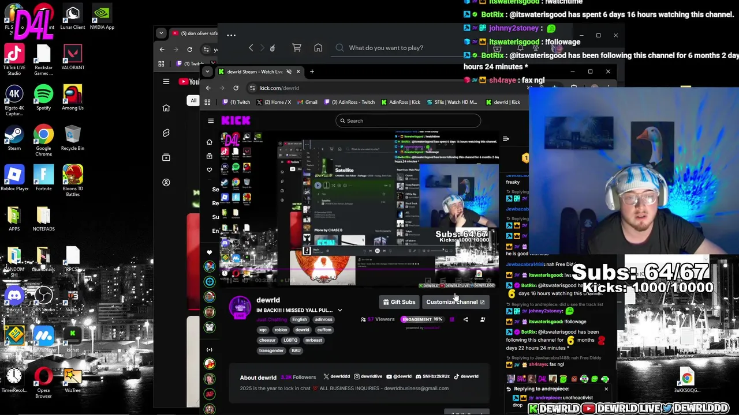
Task: Click the Gift Subs button
Action: 398,302
